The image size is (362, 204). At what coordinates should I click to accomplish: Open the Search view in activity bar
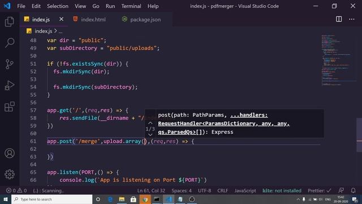(x=10, y=42)
